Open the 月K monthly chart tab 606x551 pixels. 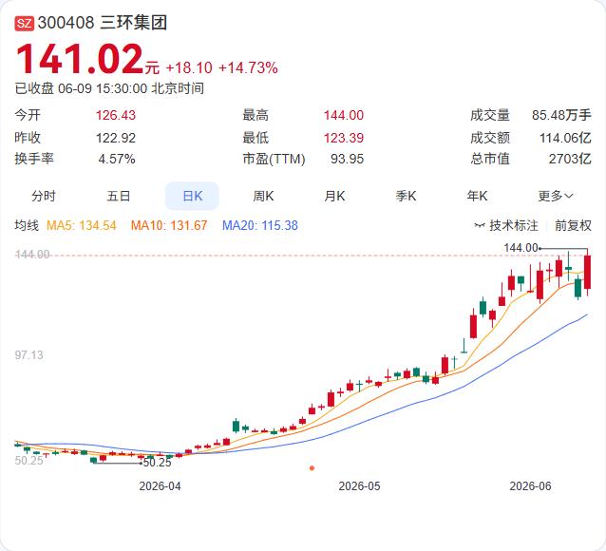pos(334,196)
